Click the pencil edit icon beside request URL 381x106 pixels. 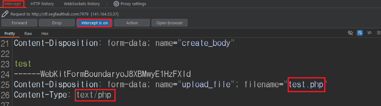[5, 14]
